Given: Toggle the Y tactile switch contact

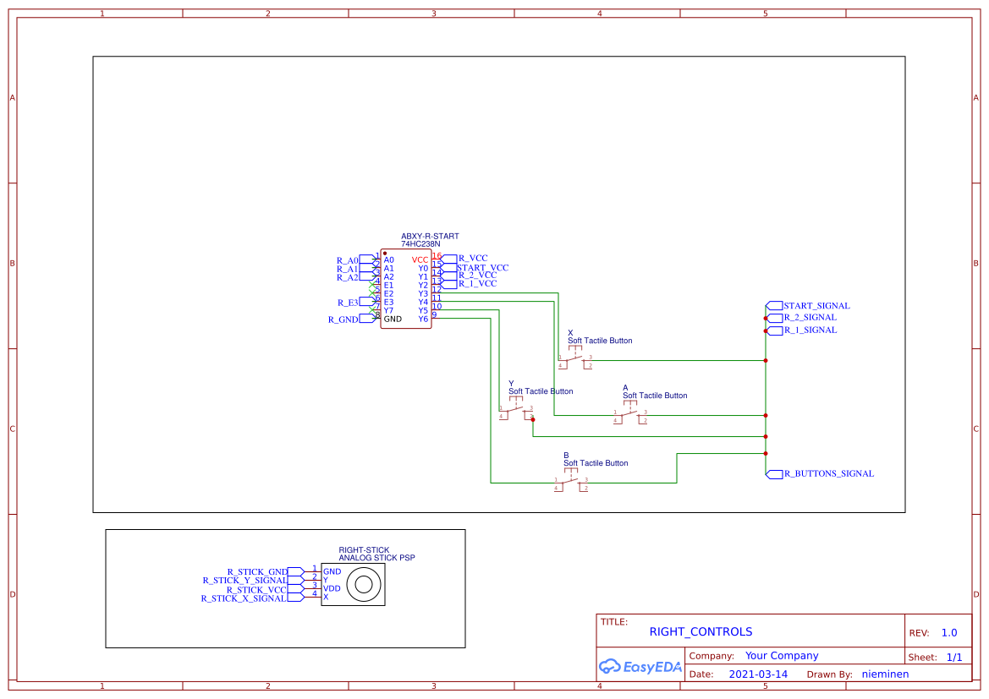Looking at the screenshot, I should pos(516,408).
